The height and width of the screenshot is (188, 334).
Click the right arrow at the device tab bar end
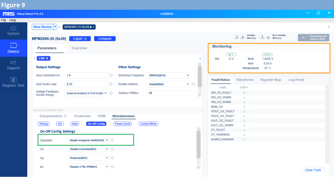[x=329, y=27]
